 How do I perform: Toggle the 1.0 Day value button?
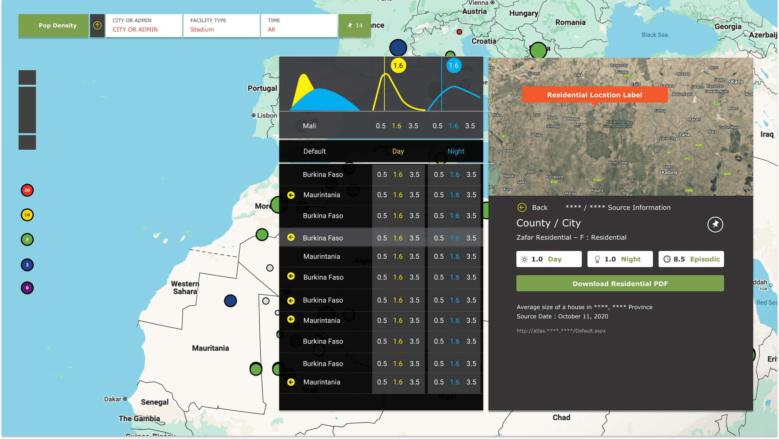tap(549, 259)
